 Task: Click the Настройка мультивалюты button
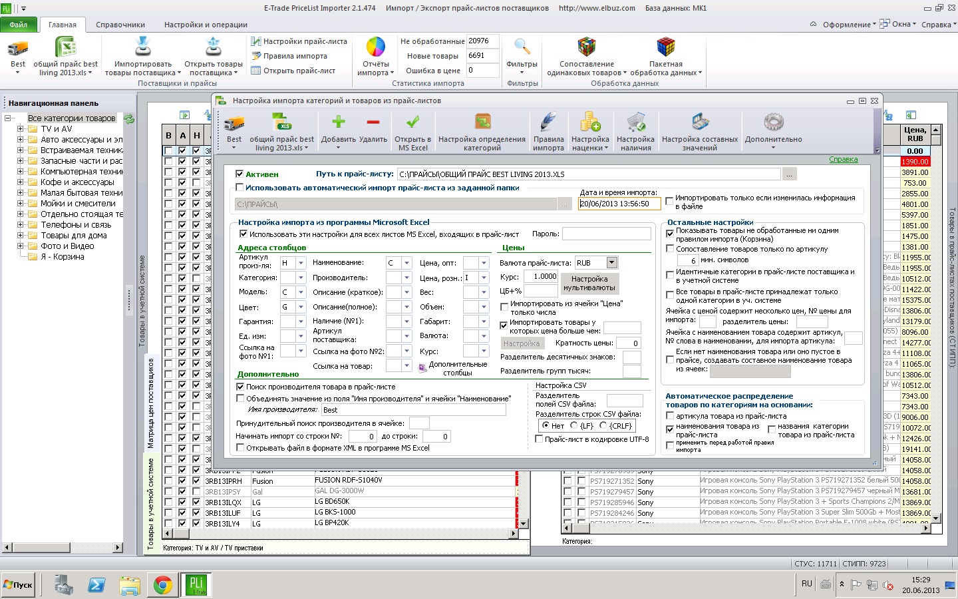[x=589, y=284]
